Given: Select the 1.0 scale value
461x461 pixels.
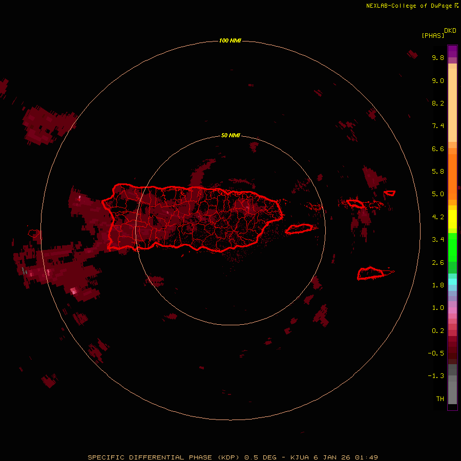Looking at the screenshot, I should tap(438, 308).
